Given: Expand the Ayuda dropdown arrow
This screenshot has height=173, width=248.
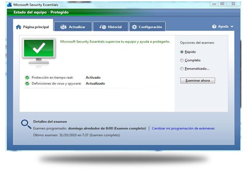Looking at the screenshot, I should 232,27.
